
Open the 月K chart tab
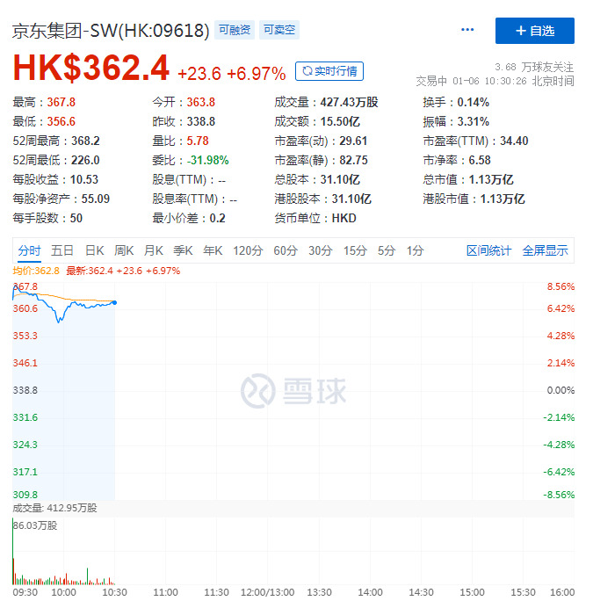(153, 250)
